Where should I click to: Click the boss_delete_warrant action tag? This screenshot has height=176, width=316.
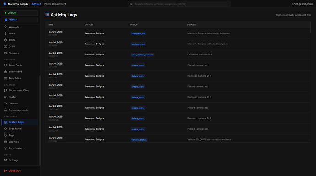(142, 55)
